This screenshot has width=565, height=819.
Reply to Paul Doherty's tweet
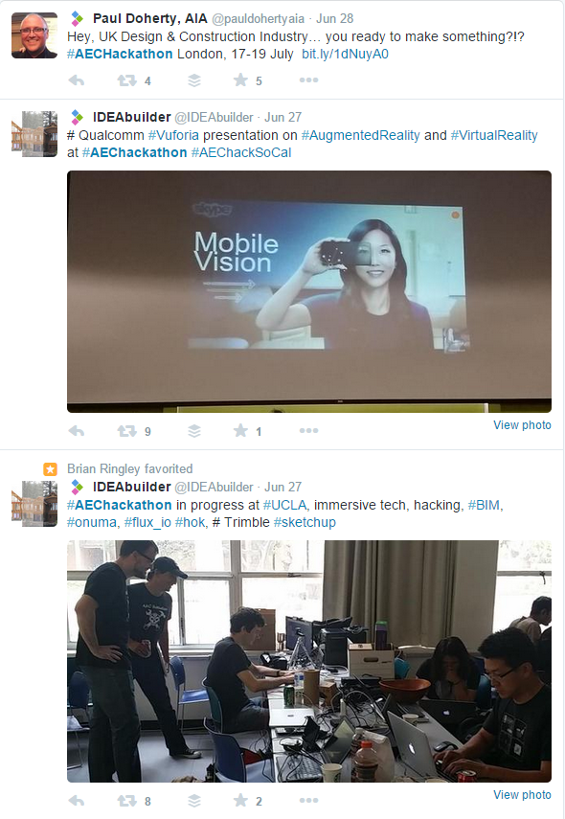[77, 80]
